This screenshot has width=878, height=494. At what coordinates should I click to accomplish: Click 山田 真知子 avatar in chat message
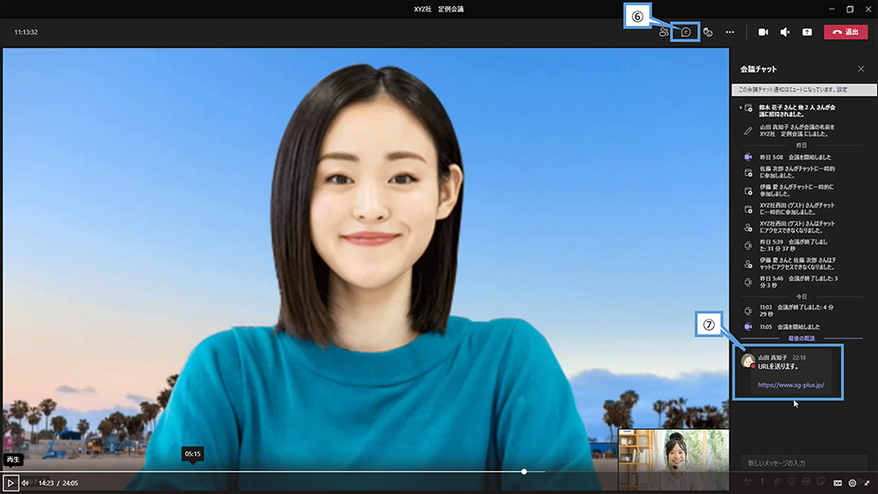pyautogui.click(x=747, y=361)
